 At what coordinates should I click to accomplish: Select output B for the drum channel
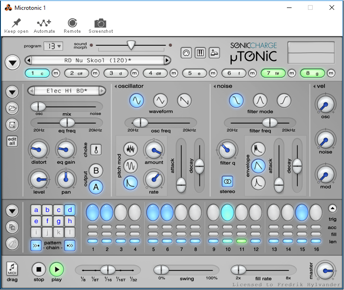(96, 171)
